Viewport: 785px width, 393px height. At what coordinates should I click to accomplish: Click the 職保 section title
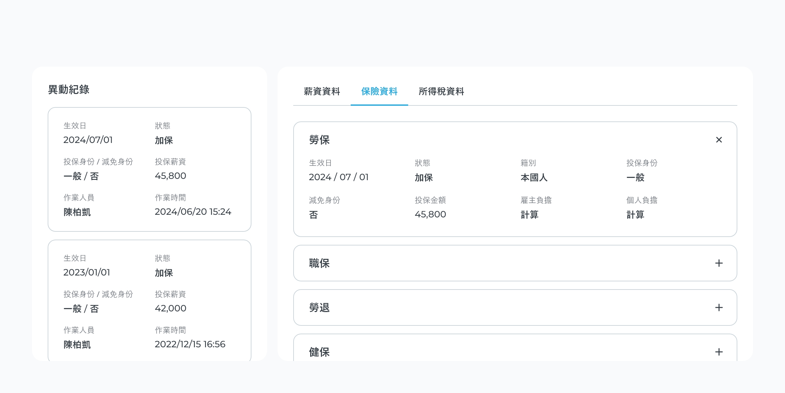click(319, 263)
